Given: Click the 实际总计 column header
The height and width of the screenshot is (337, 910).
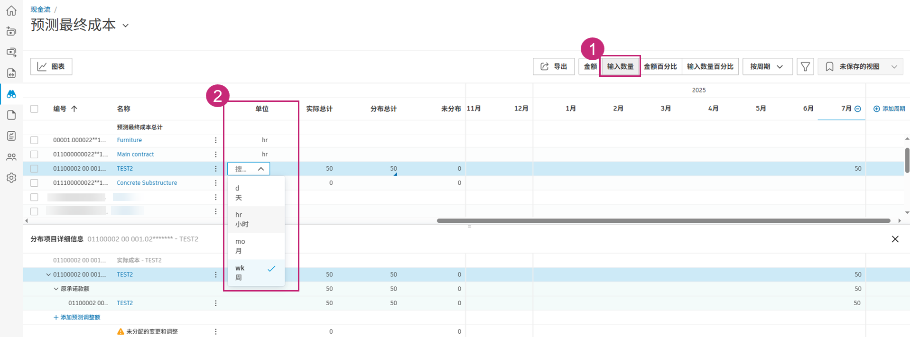Looking at the screenshot, I should pos(319,109).
